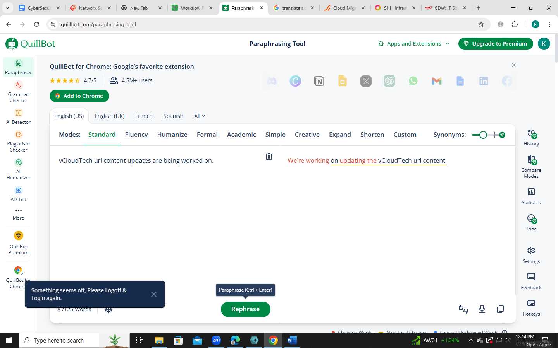558x348 pixels.
Task: Open Tone panel on right
Action: point(531,223)
